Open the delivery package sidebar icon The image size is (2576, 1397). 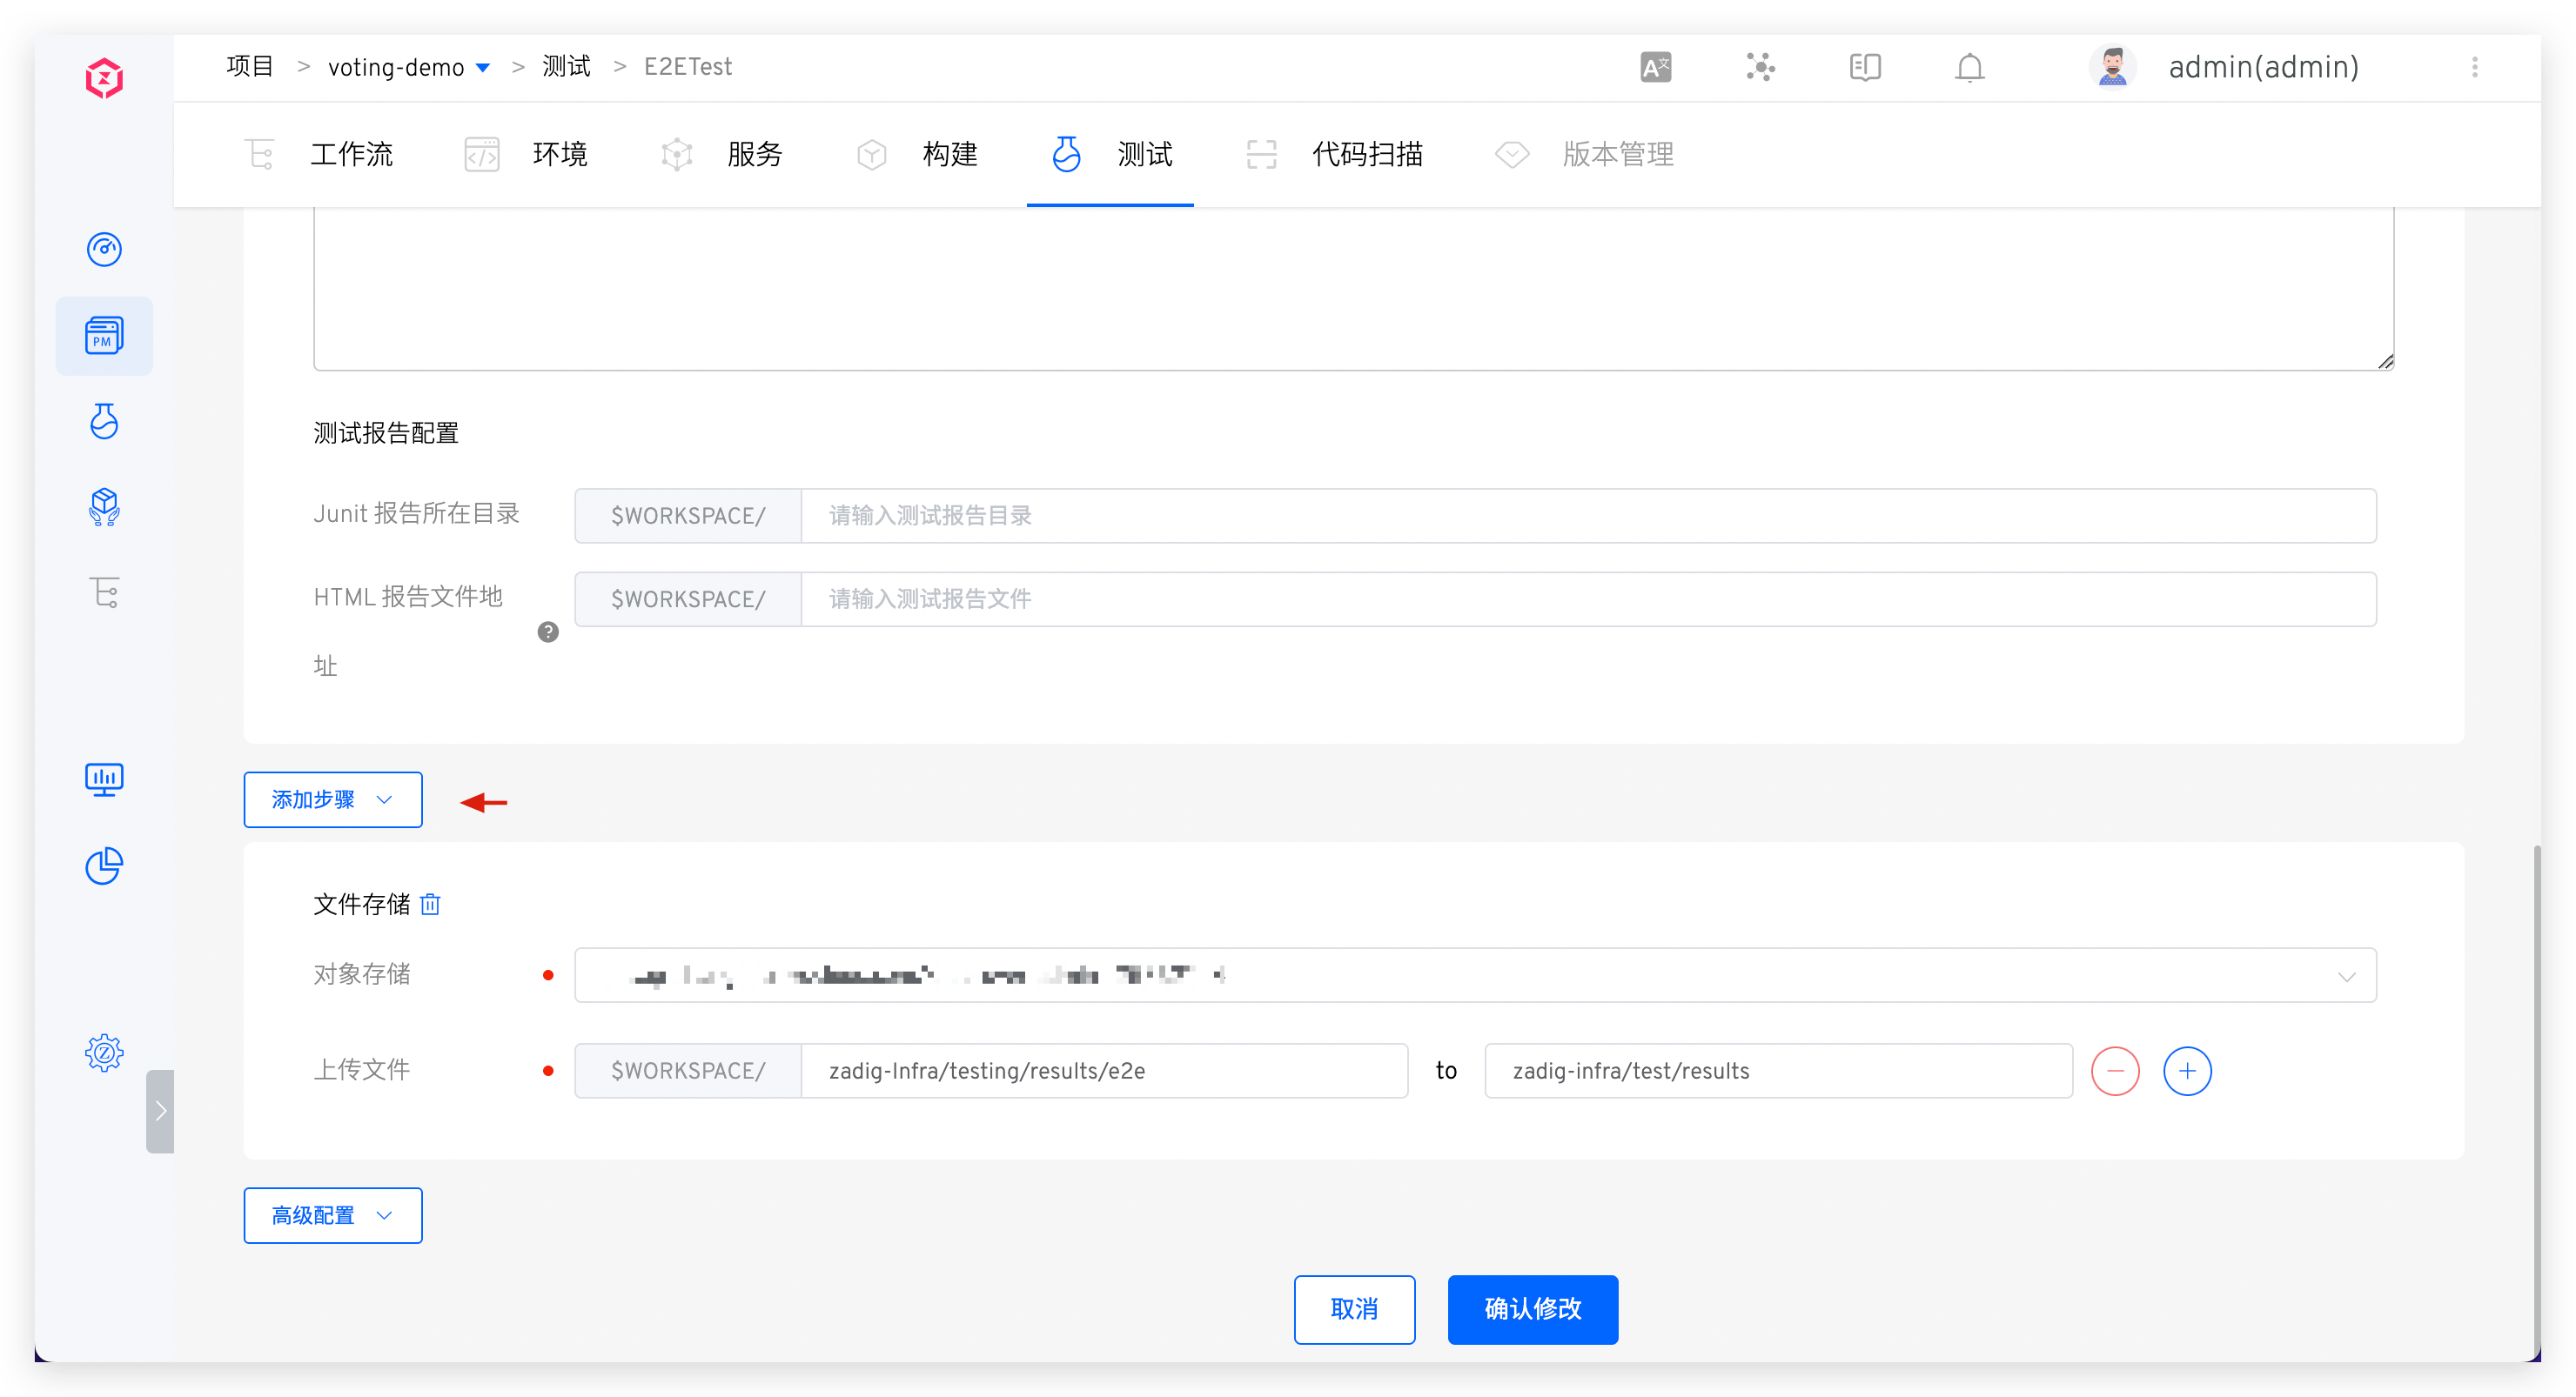104,508
